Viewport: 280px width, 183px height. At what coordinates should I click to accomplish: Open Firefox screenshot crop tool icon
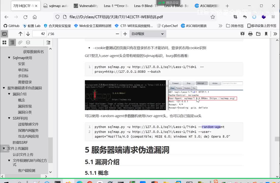pyautogui.click(x=235, y=17)
